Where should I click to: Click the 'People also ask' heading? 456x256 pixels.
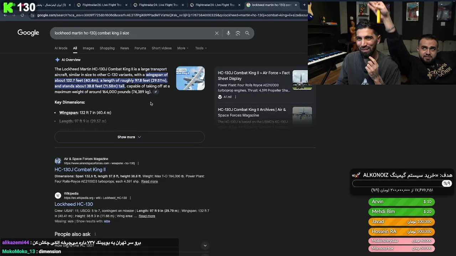[72, 234]
